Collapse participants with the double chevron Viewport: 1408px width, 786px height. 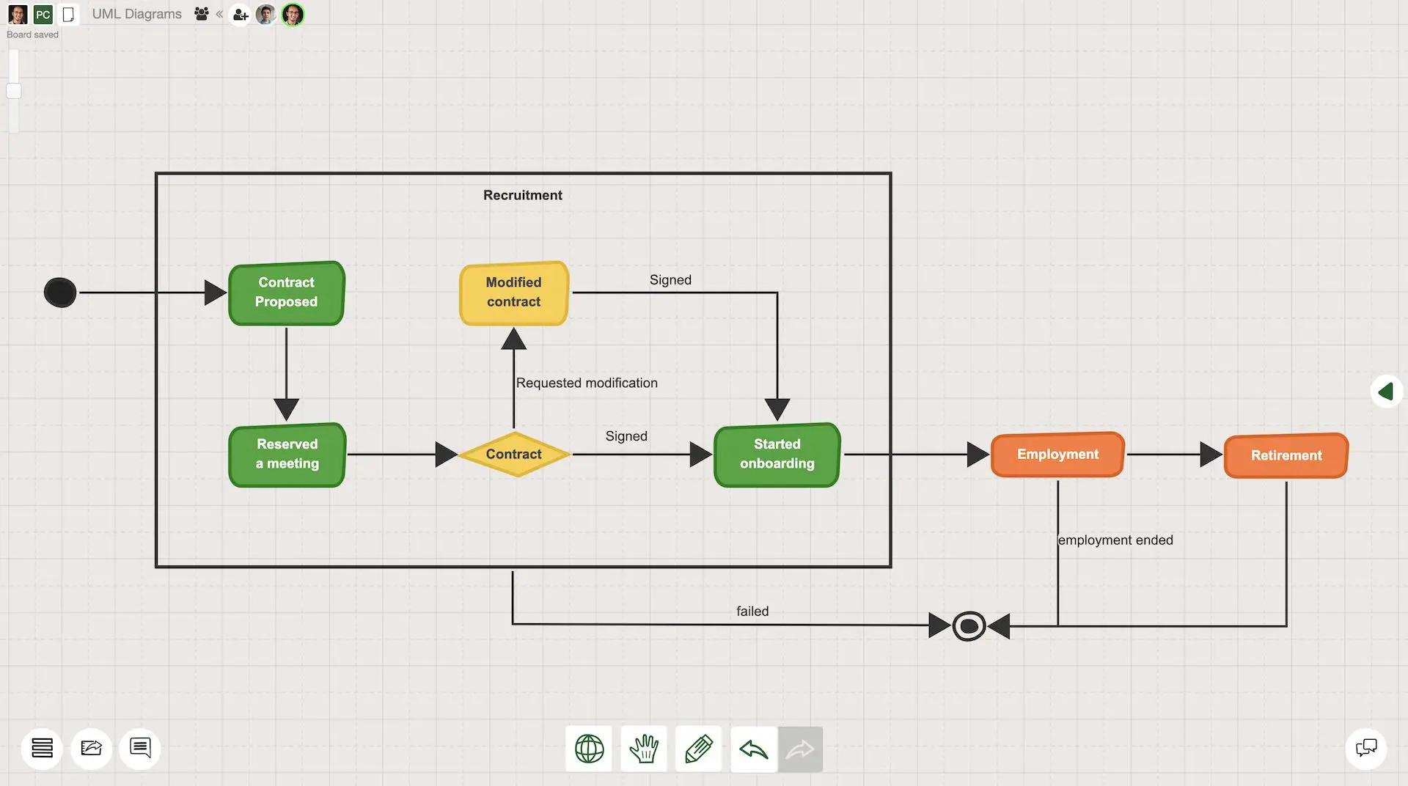219,14
